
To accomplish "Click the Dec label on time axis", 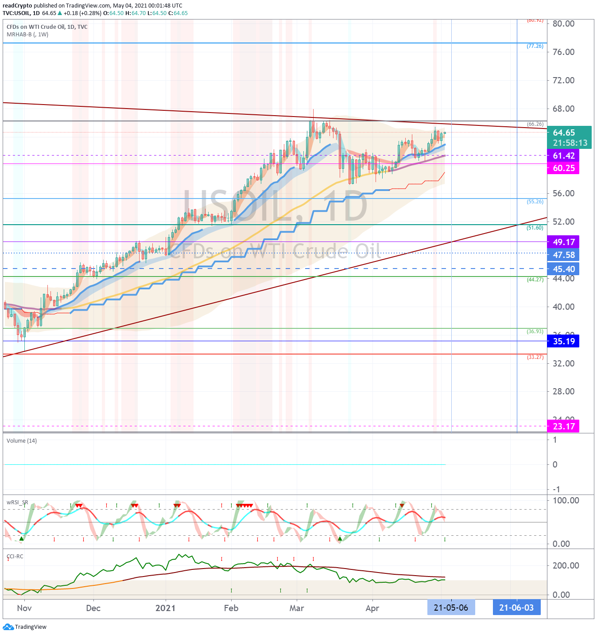I will pos(93,608).
